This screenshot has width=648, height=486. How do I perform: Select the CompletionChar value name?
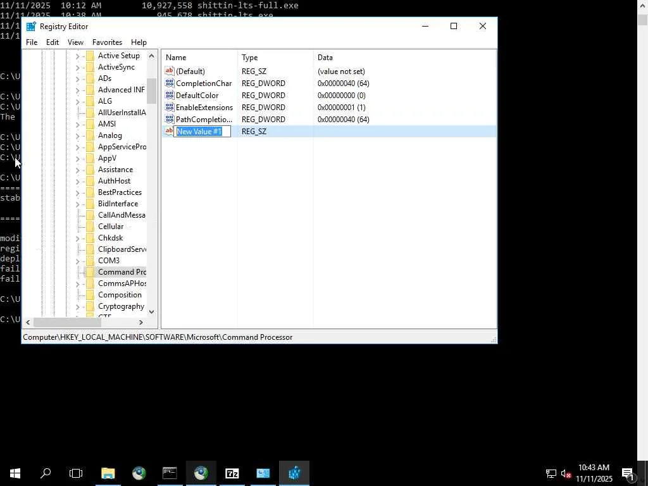(x=204, y=84)
